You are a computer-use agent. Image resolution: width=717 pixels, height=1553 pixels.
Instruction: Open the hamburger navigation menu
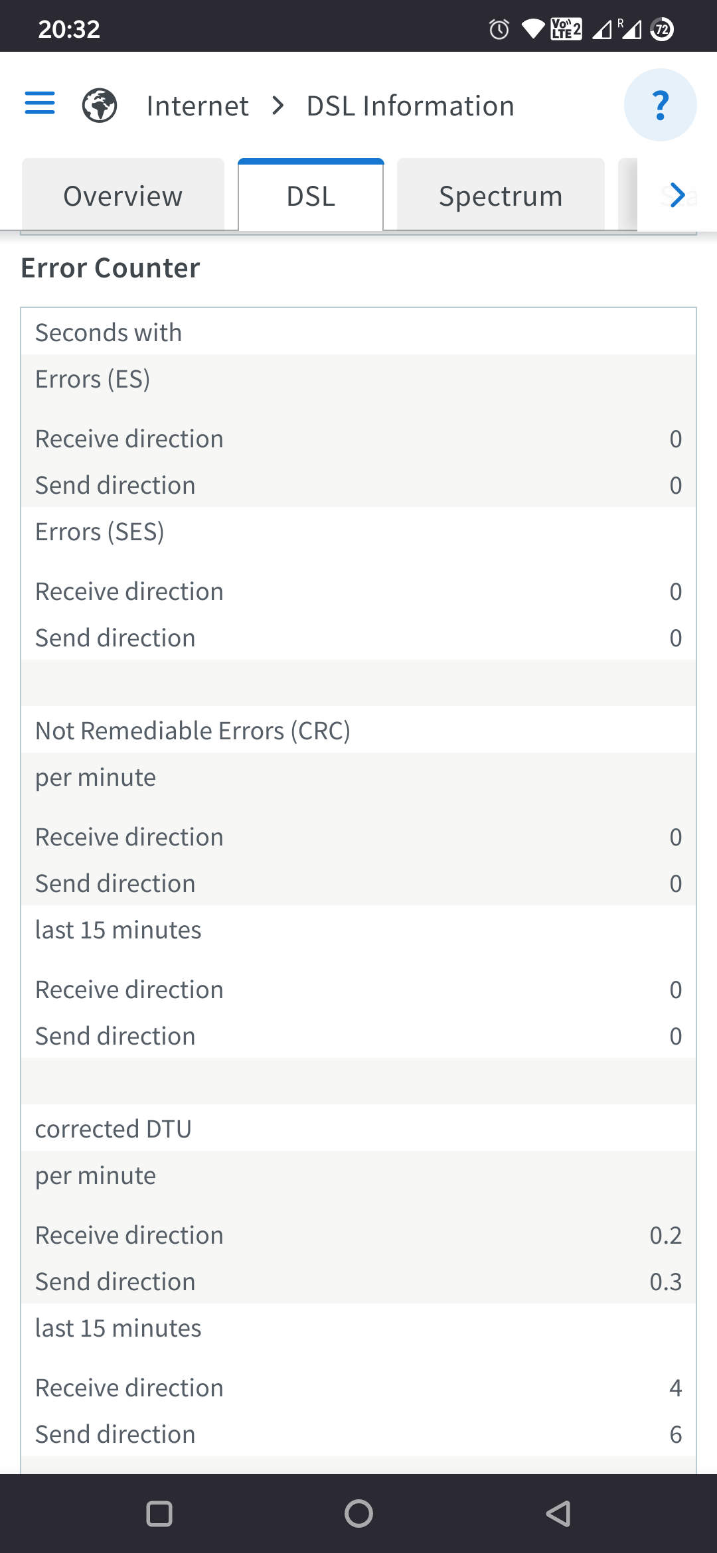click(40, 104)
